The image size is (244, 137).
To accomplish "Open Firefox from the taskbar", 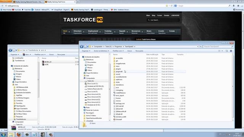I will (19, 134).
